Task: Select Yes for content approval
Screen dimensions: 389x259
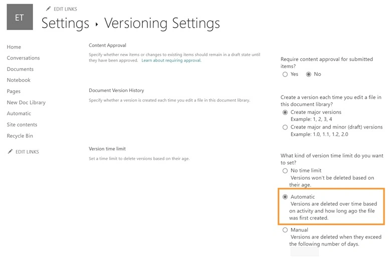Action: tap(285, 74)
